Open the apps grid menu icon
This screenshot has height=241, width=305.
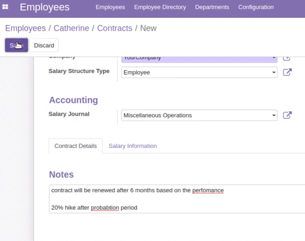pyautogui.click(x=5, y=7)
